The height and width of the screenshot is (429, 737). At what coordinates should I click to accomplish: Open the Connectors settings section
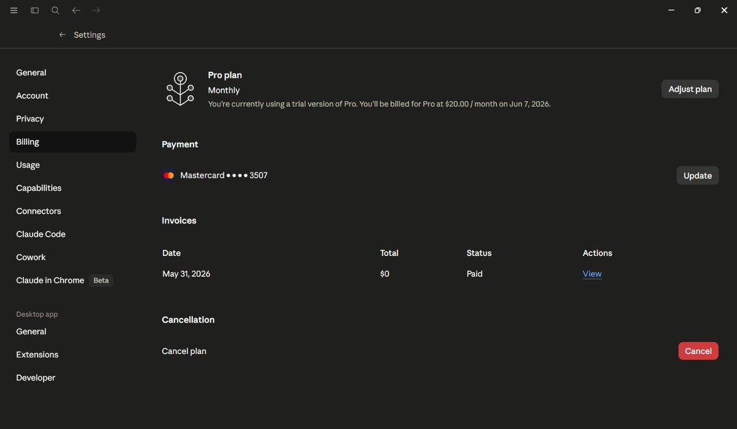coord(39,211)
